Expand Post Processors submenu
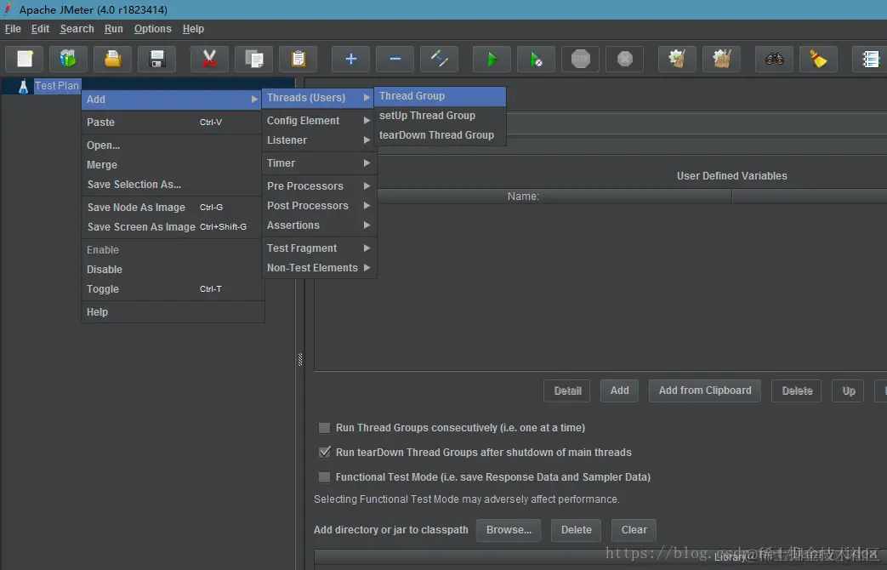This screenshot has height=570, width=887. pos(318,206)
